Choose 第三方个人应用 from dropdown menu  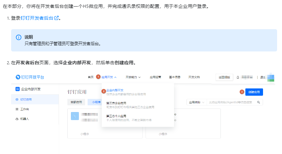click(129, 118)
